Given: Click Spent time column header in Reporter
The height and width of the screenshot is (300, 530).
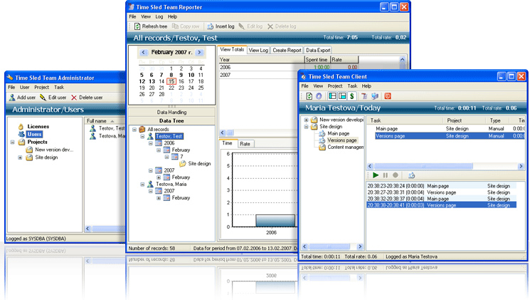Looking at the screenshot, I should [317, 60].
